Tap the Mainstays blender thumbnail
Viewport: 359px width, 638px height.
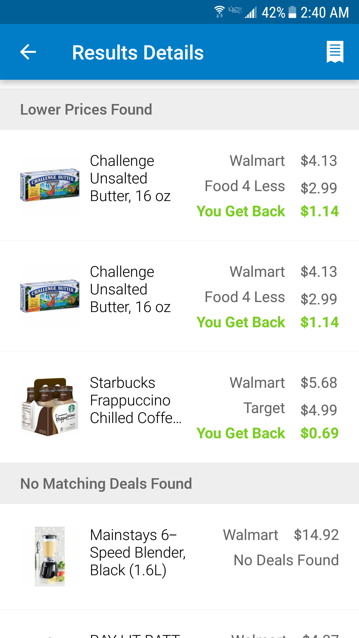point(50,557)
